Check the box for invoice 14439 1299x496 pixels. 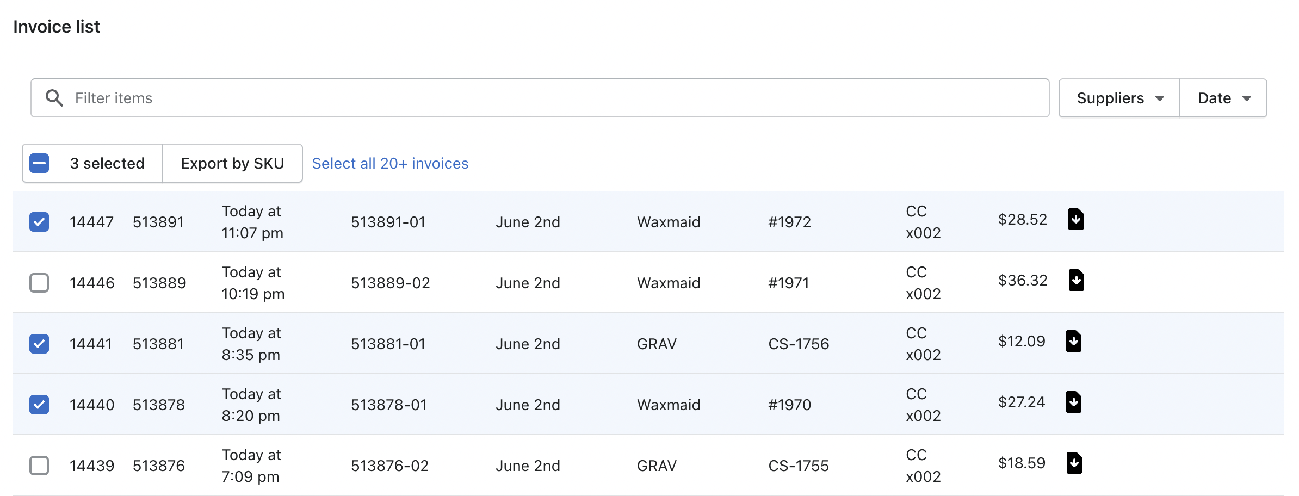39,466
